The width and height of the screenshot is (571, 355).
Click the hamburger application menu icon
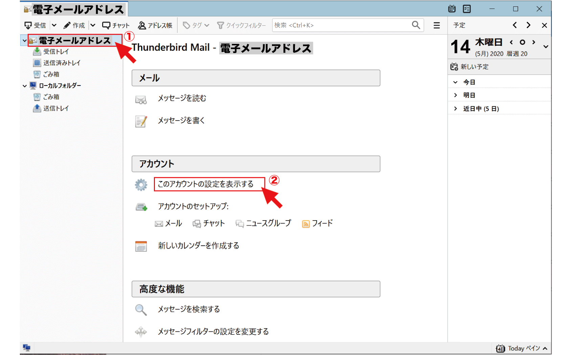click(x=437, y=25)
